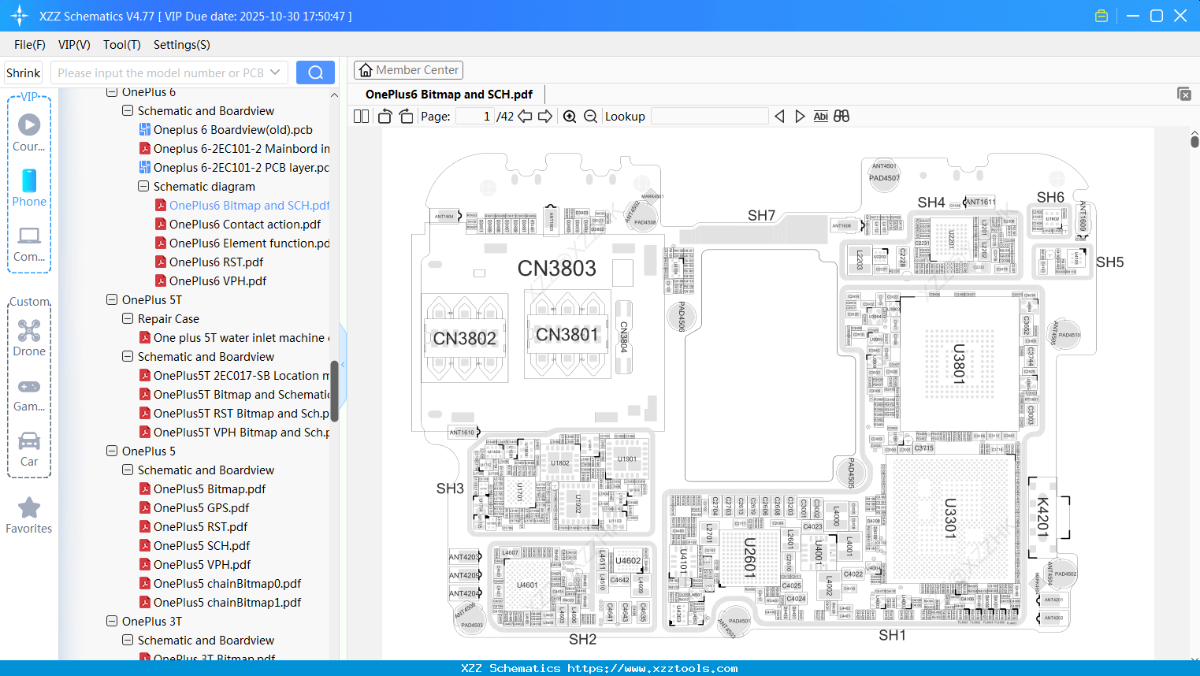This screenshot has width=1200, height=676.
Task: Open OnePlus5T RST Bitmap and Sch file
Action: coord(241,414)
